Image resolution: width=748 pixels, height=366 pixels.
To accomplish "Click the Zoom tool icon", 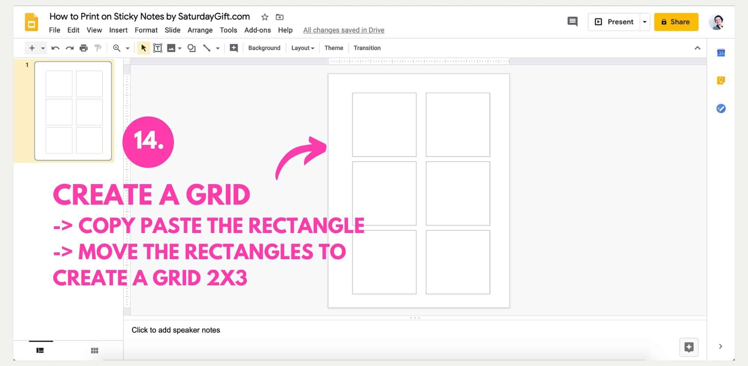I will tap(116, 48).
